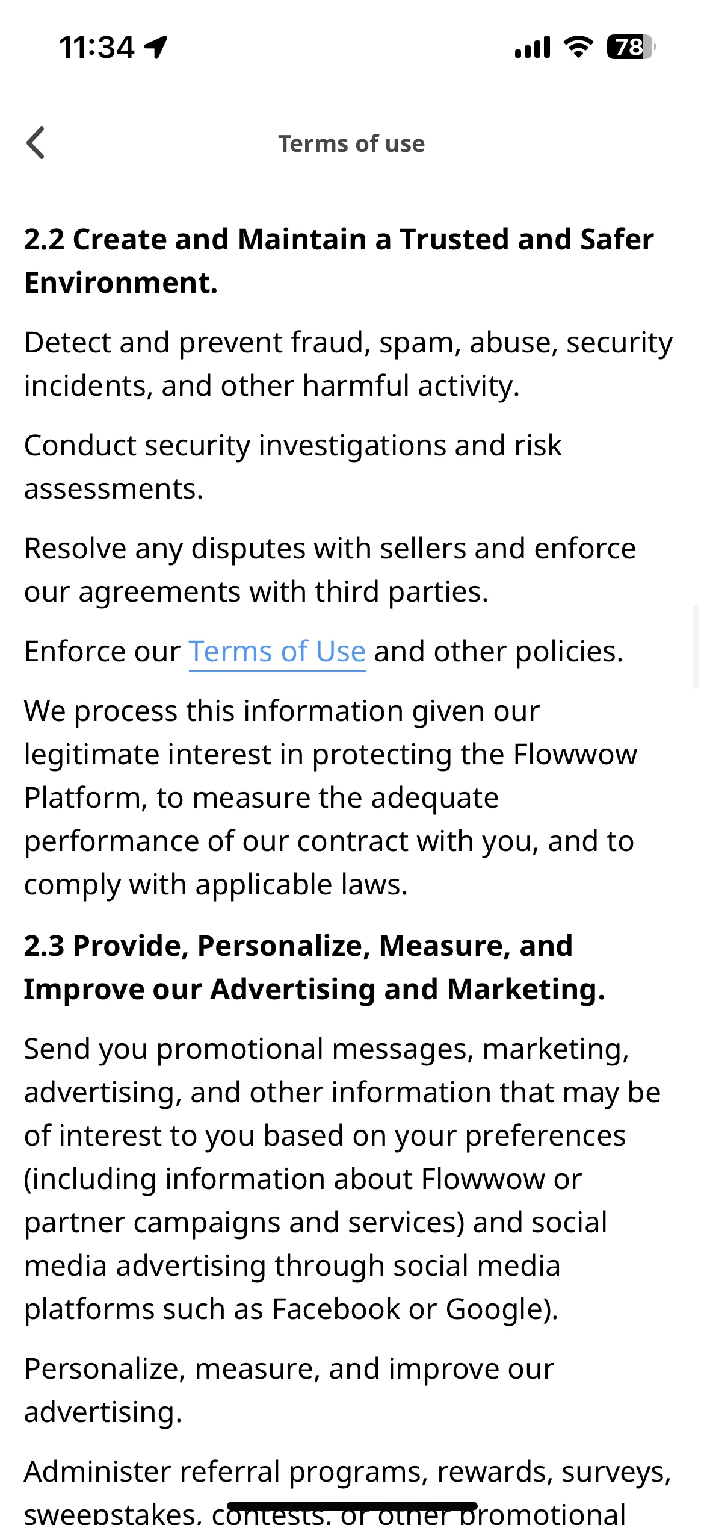
Task: Tap the Personalize, measure, and improve paragraph
Action: pyautogui.click(x=289, y=1390)
